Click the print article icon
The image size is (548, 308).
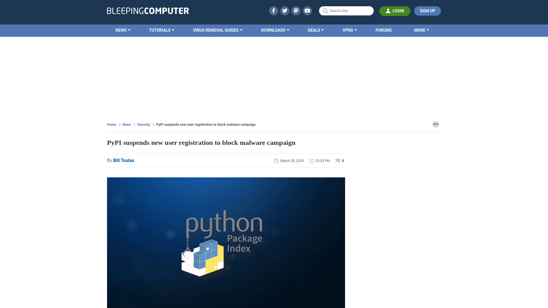coord(436,124)
